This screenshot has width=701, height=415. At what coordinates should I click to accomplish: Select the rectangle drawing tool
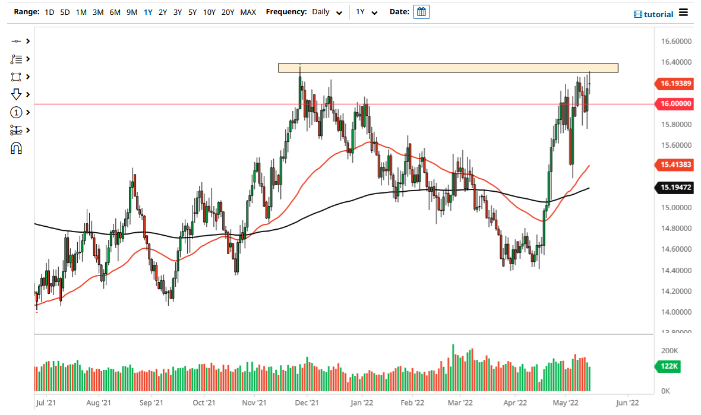(16, 77)
